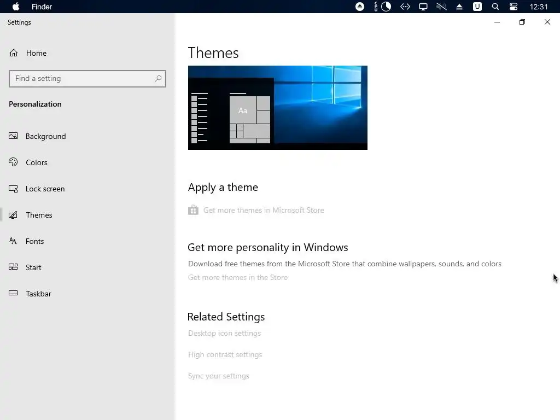
Task: Select Themes in the sidebar
Action: pyautogui.click(x=39, y=215)
